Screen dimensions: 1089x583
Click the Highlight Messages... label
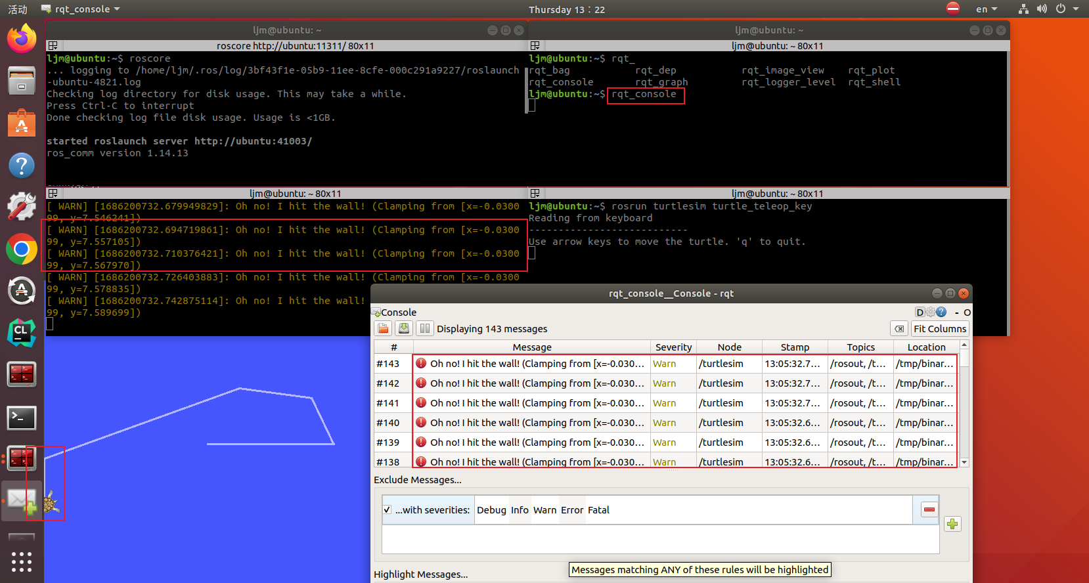pos(421,574)
